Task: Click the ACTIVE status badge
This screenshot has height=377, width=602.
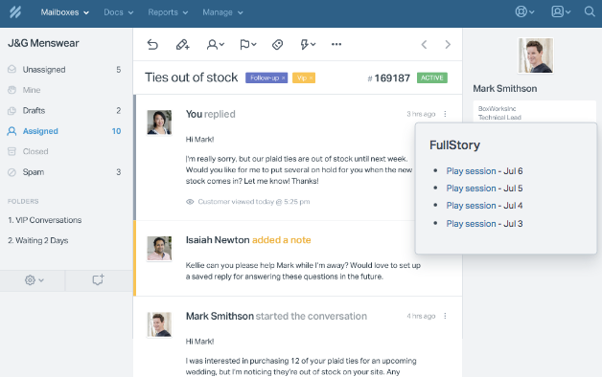Action: (x=432, y=78)
